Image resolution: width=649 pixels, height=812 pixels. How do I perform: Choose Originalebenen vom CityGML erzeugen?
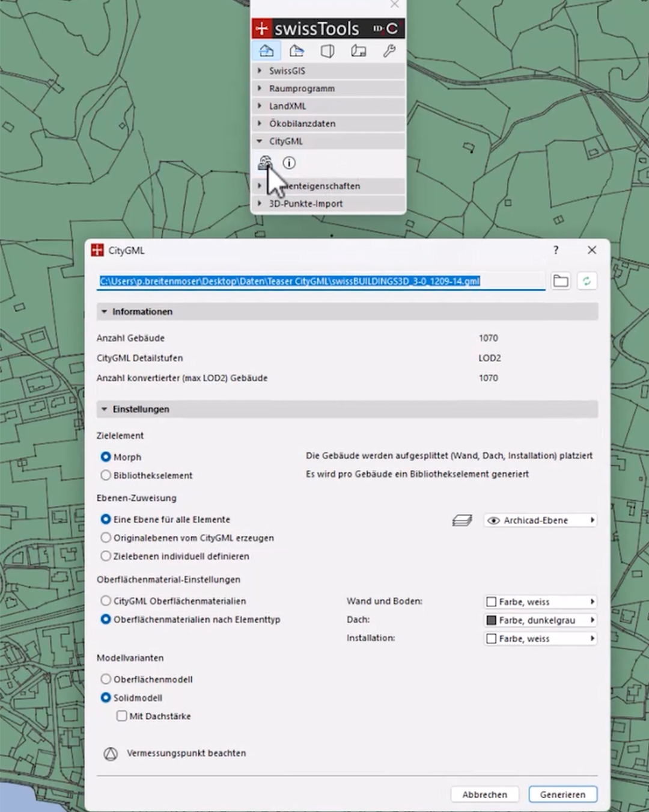click(x=106, y=538)
